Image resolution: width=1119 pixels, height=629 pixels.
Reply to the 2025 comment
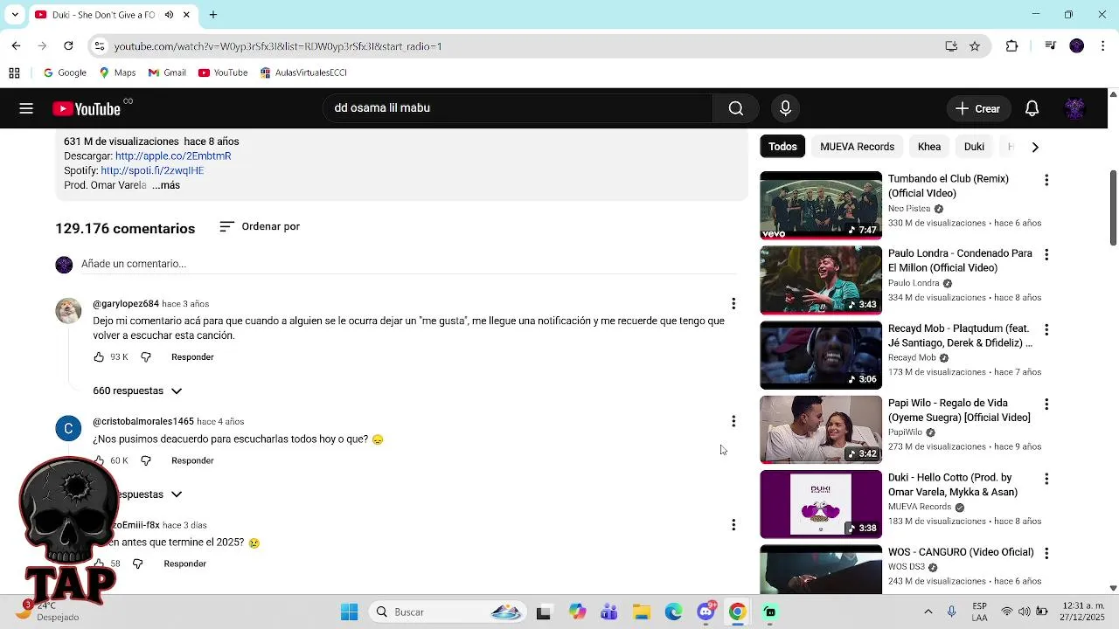point(185,563)
